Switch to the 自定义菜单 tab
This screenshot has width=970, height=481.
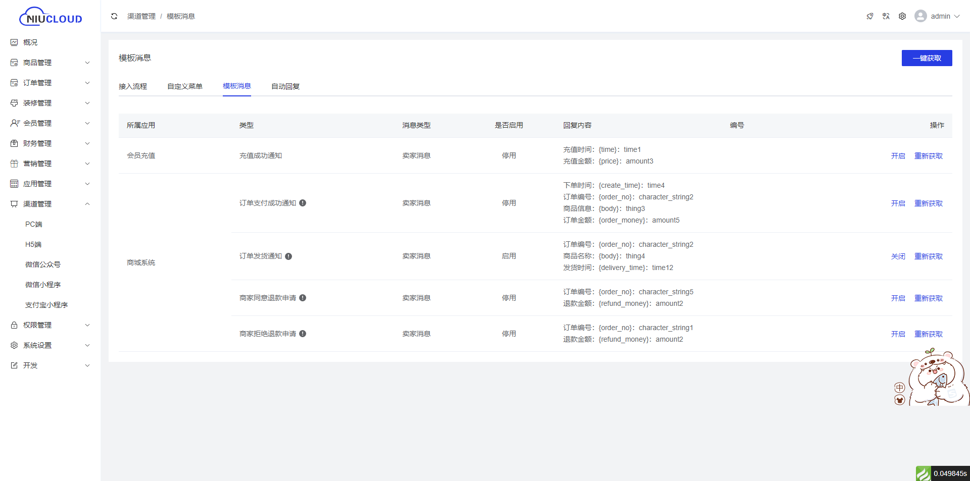point(185,86)
